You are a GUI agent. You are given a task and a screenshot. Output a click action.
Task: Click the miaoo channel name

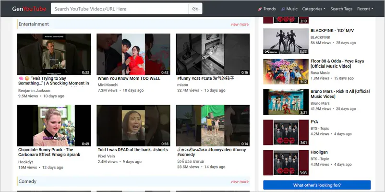182,84
